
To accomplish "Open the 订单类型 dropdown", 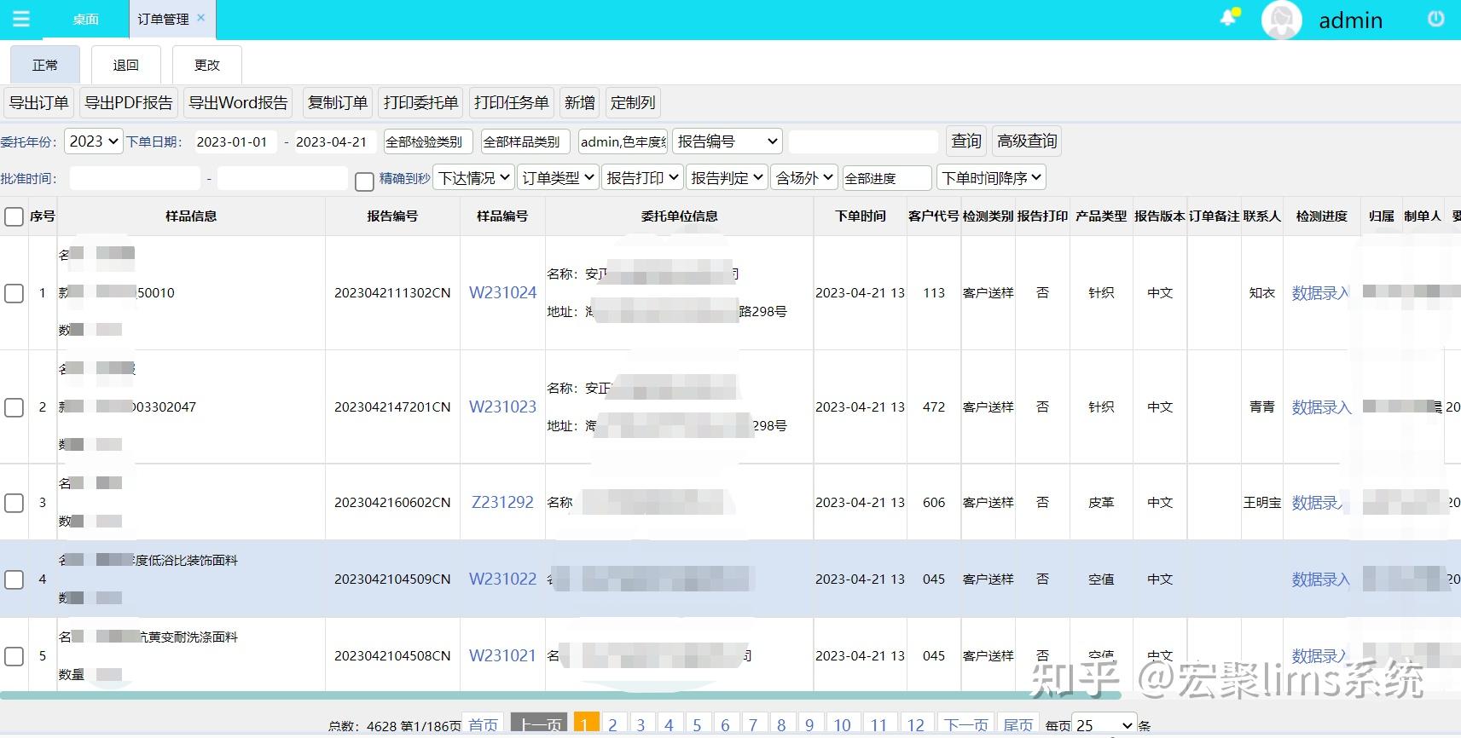I will coord(558,178).
